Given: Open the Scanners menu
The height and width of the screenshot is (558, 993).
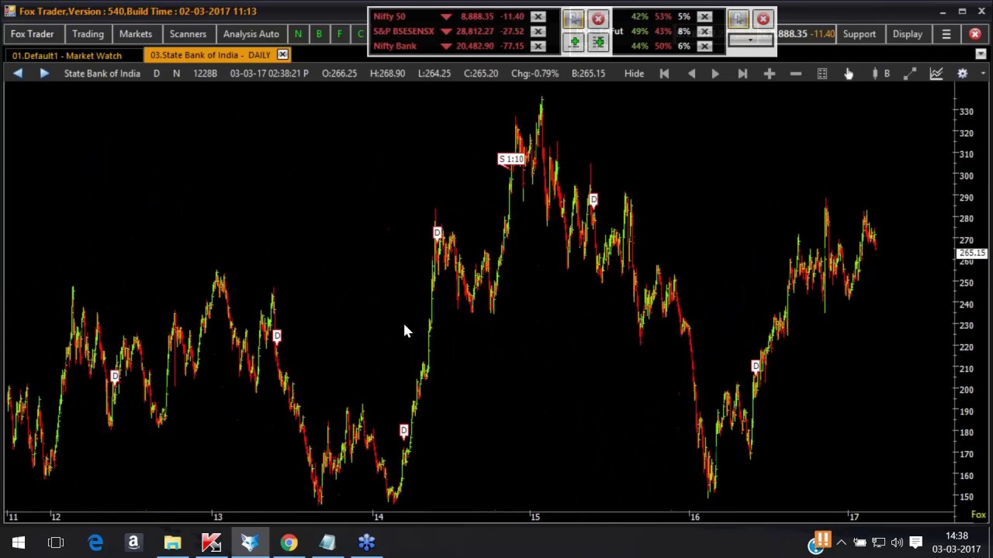Looking at the screenshot, I should 188,34.
